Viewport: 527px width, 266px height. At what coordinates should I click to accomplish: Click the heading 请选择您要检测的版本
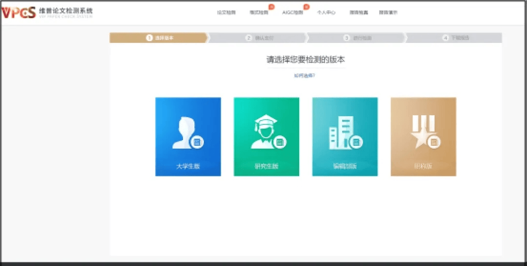(x=306, y=60)
